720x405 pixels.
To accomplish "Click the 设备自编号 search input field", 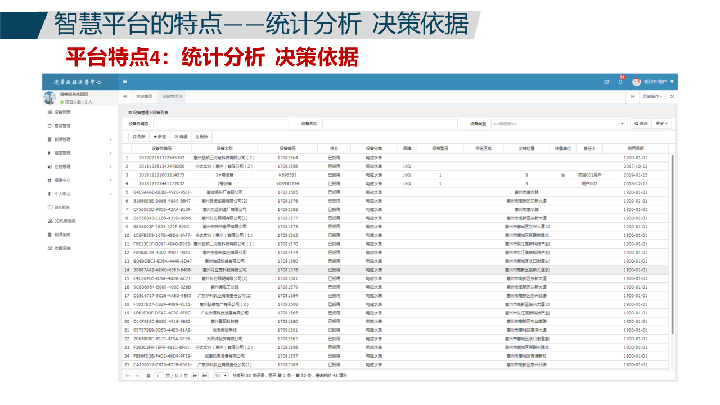I will (x=221, y=124).
